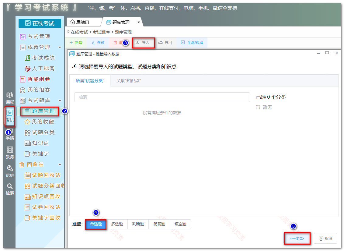Select the 学情 sidebar icon
The width and height of the screenshot is (344, 251).
10,134
